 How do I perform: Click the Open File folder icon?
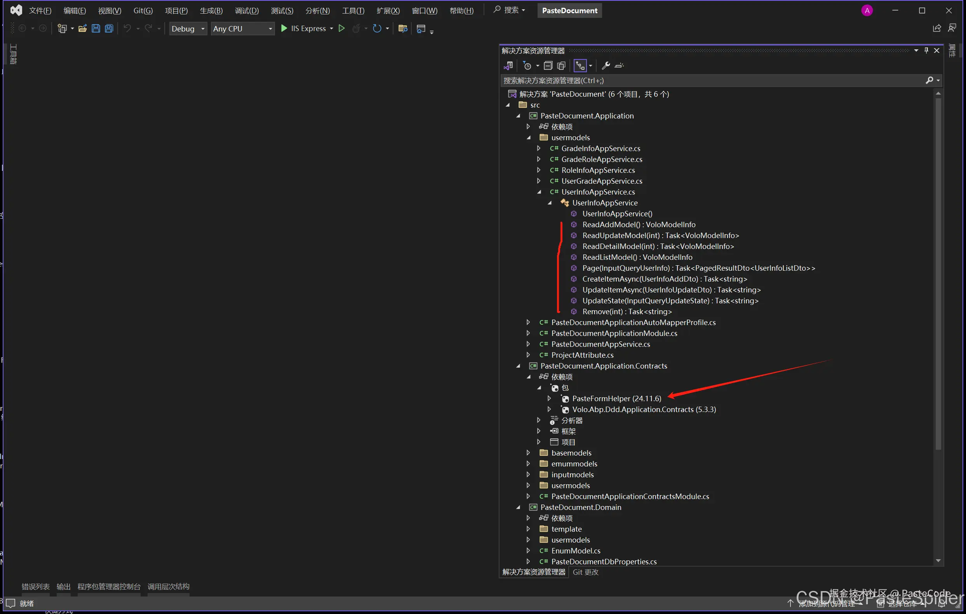[x=82, y=28]
